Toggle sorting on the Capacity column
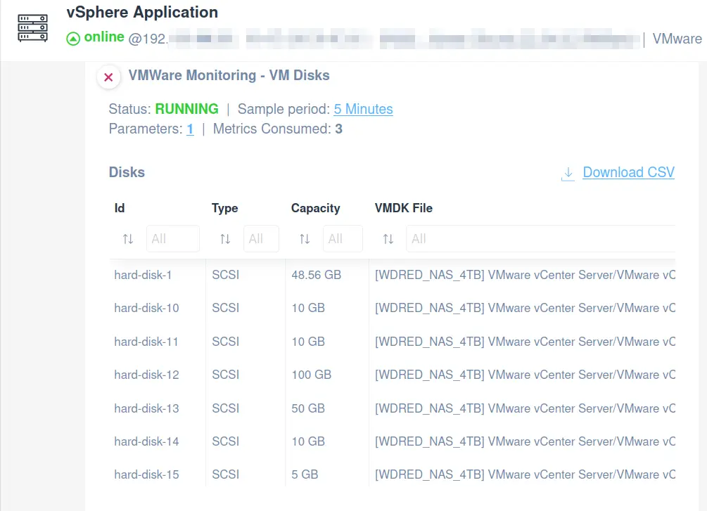The width and height of the screenshot is (707, 511). point(304,238)
